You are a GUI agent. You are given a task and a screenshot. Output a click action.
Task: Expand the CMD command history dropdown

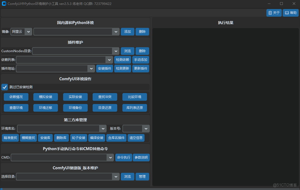pos(110,157)
